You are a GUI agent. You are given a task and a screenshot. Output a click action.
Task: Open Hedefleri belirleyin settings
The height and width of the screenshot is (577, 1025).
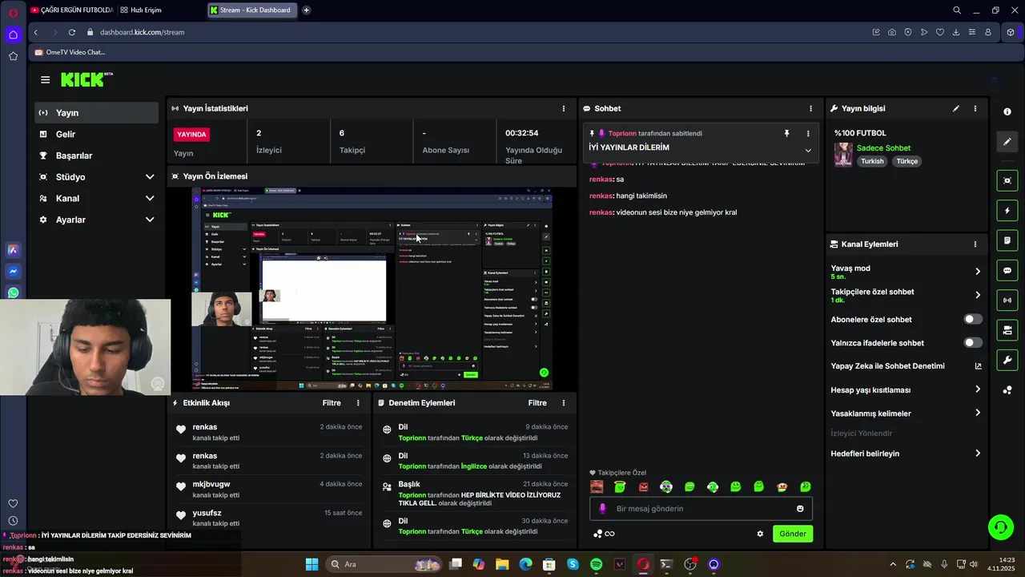tap(906, 454)
